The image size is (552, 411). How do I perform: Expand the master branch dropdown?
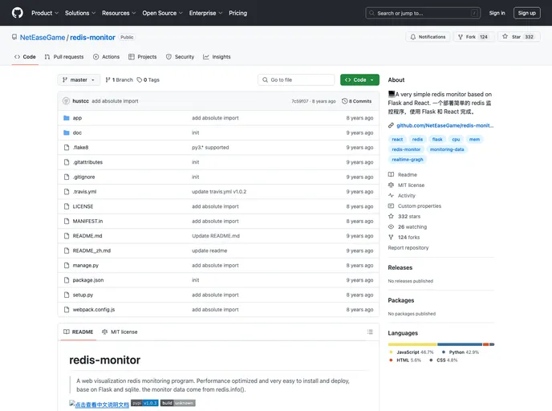pos(79,80)
